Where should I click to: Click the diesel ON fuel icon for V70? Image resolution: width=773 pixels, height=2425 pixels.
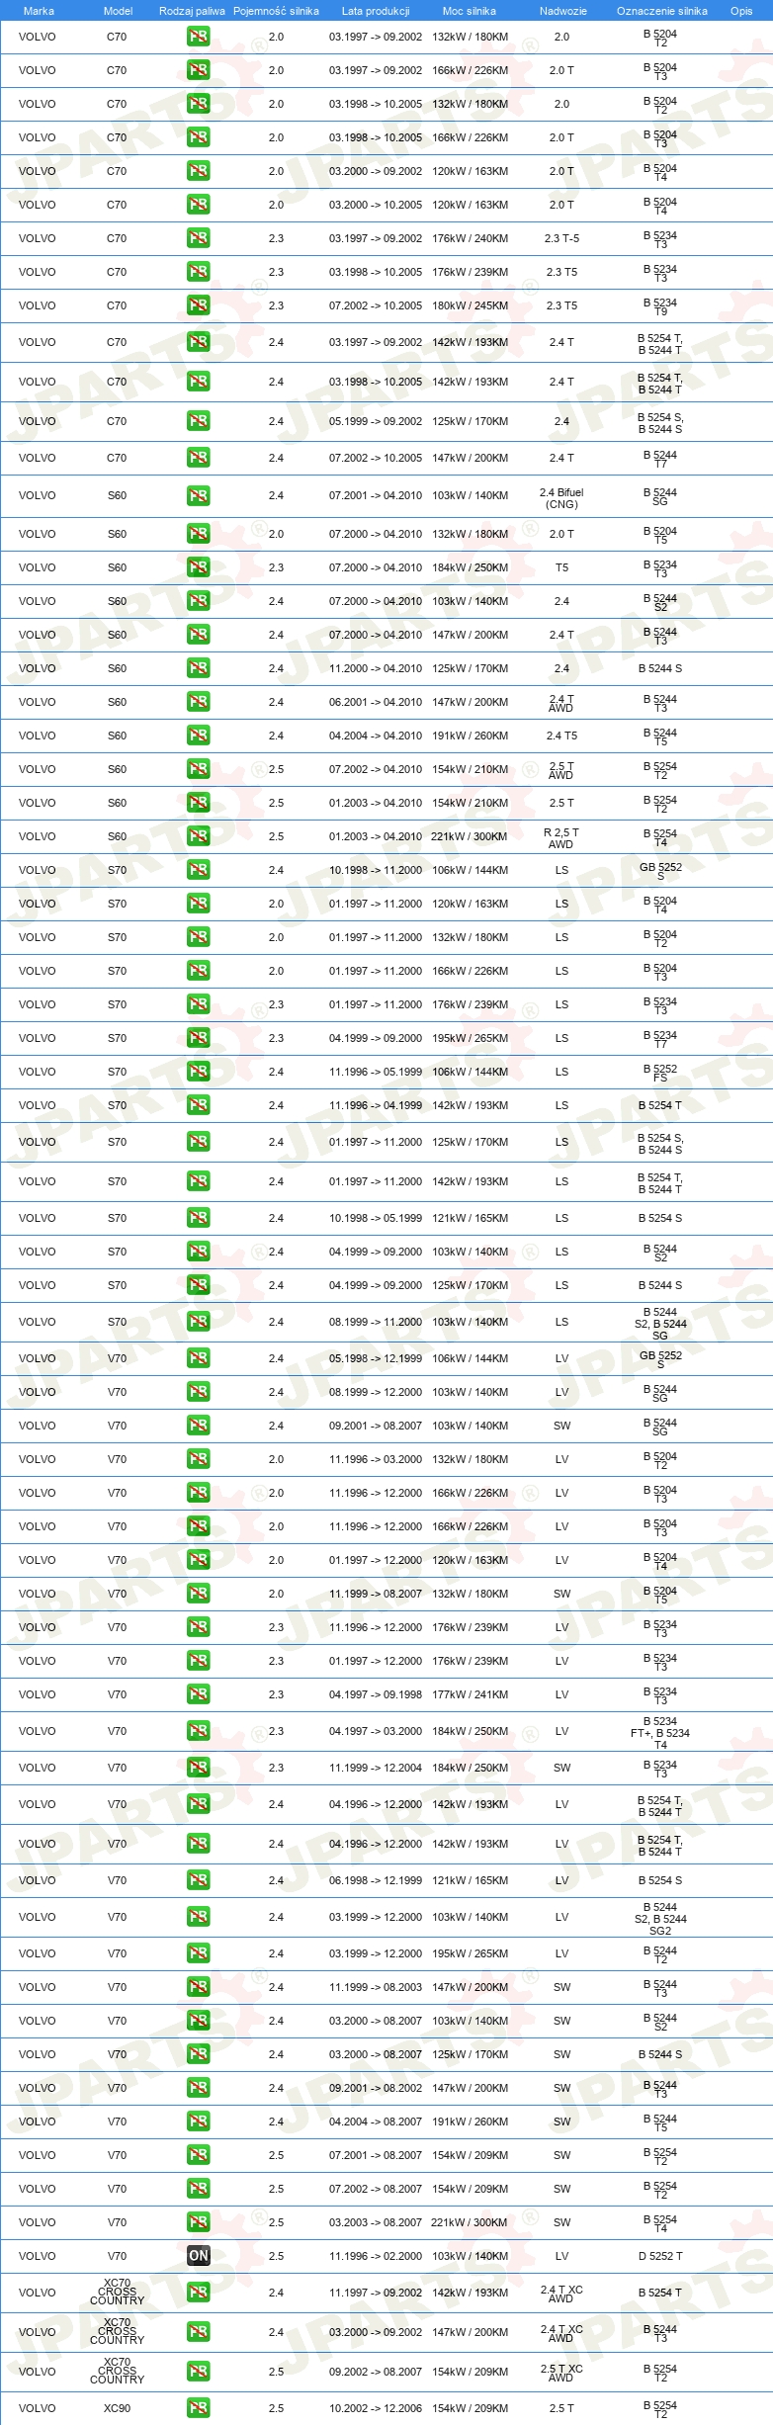(x=199, y=2255)
